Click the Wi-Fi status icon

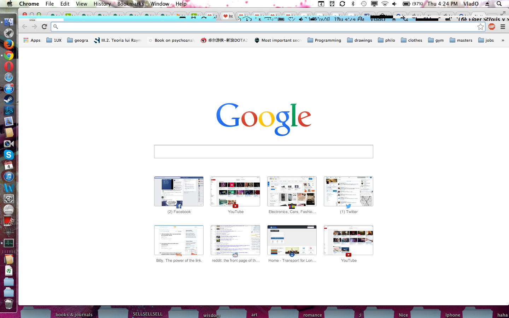click(385, 4)
